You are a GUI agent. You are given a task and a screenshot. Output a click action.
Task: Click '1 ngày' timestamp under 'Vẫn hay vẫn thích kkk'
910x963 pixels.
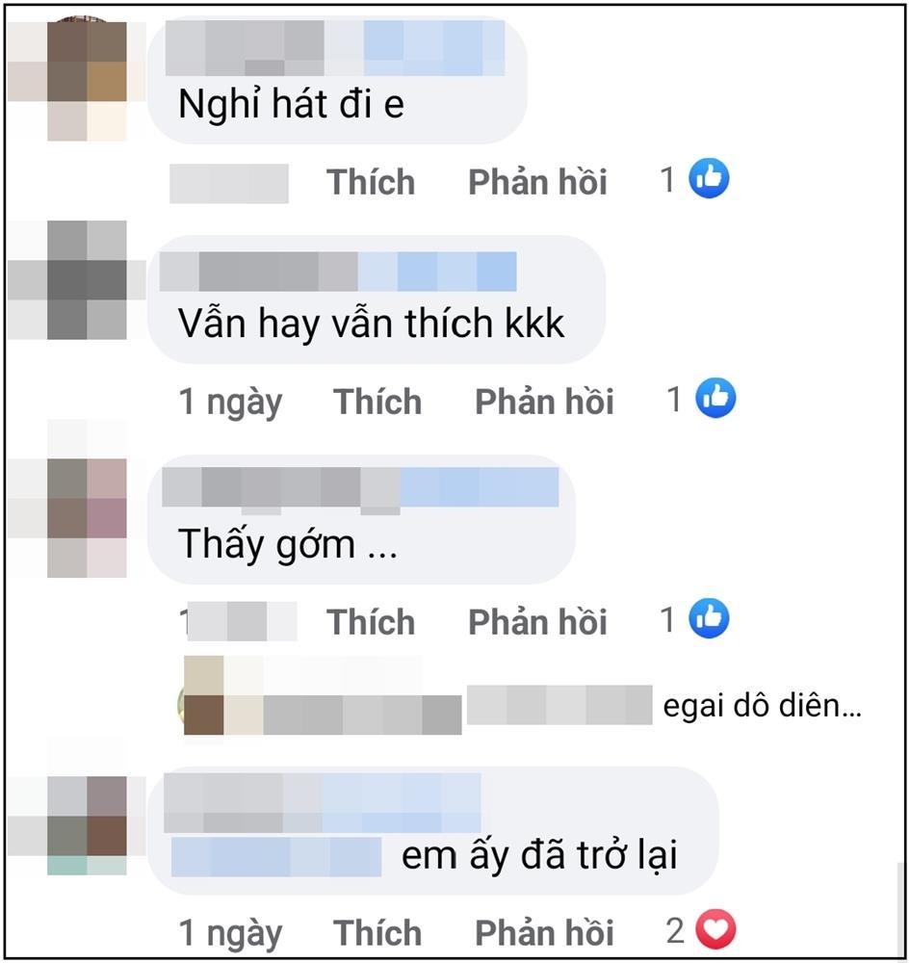[x=230, y=403]
